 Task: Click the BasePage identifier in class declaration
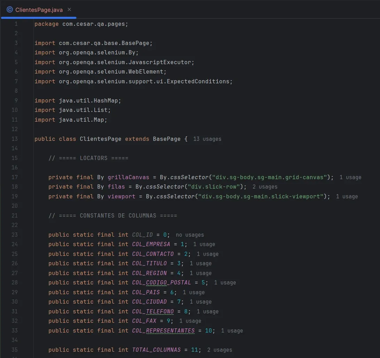click(x=166, y=139)
